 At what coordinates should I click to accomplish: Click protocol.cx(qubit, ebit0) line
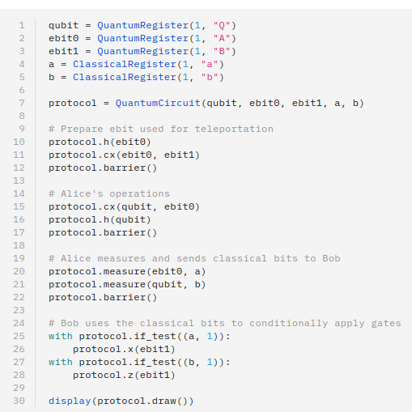[x=124, y=206]
